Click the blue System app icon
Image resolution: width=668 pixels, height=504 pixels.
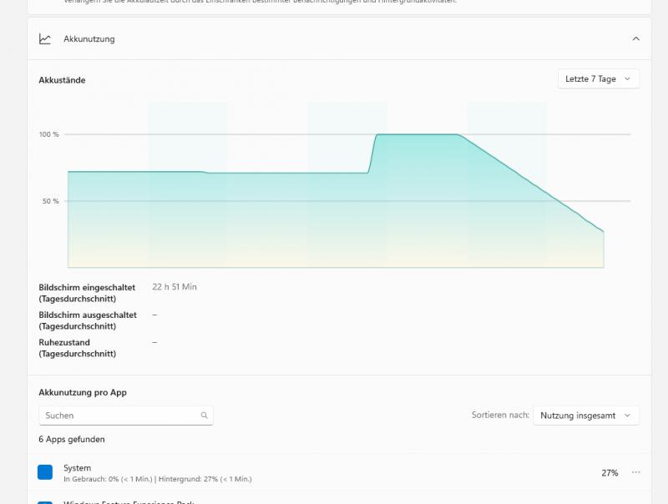pos(45,473)
